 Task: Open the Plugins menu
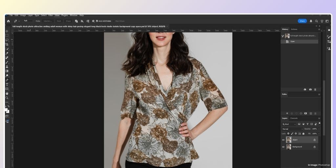click(65, 15)
